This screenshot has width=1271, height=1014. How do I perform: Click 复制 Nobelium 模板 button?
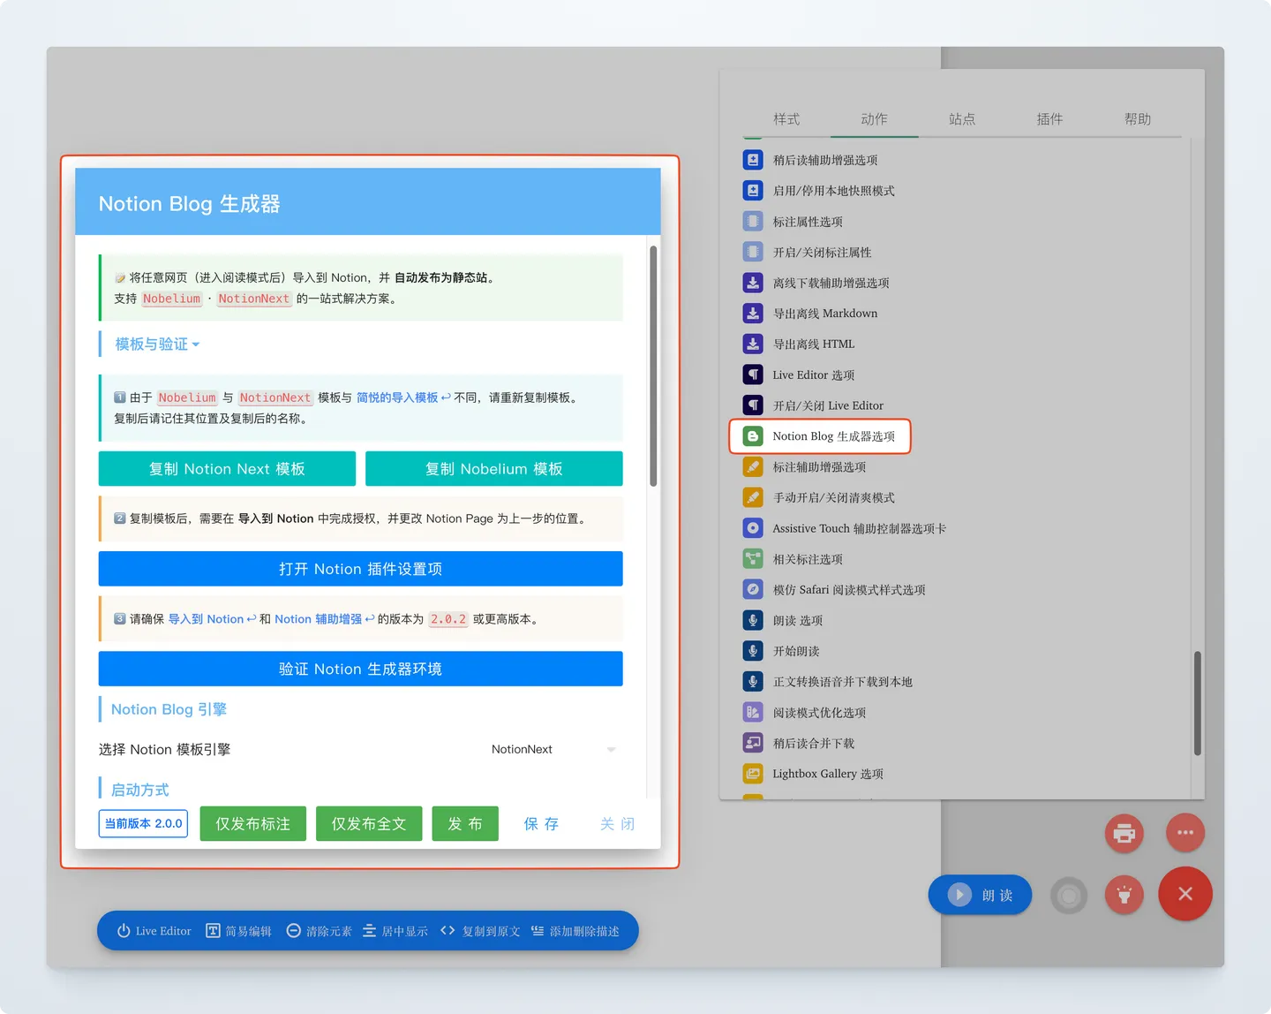tap(494, 469)
